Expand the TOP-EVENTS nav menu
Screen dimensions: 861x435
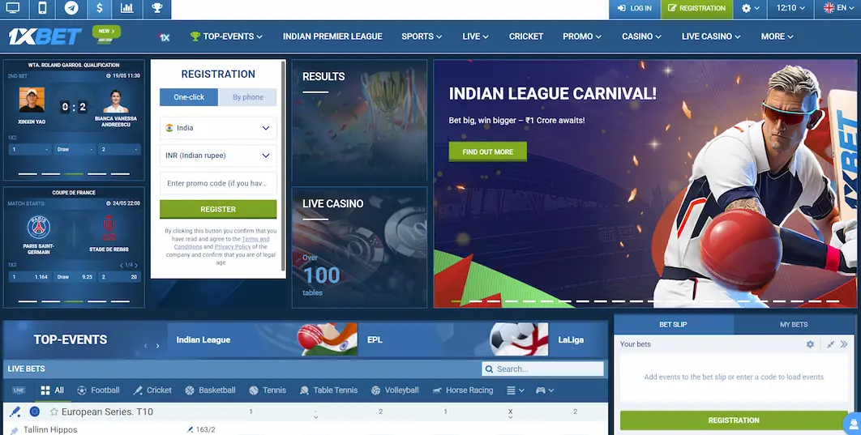(226, 36)
